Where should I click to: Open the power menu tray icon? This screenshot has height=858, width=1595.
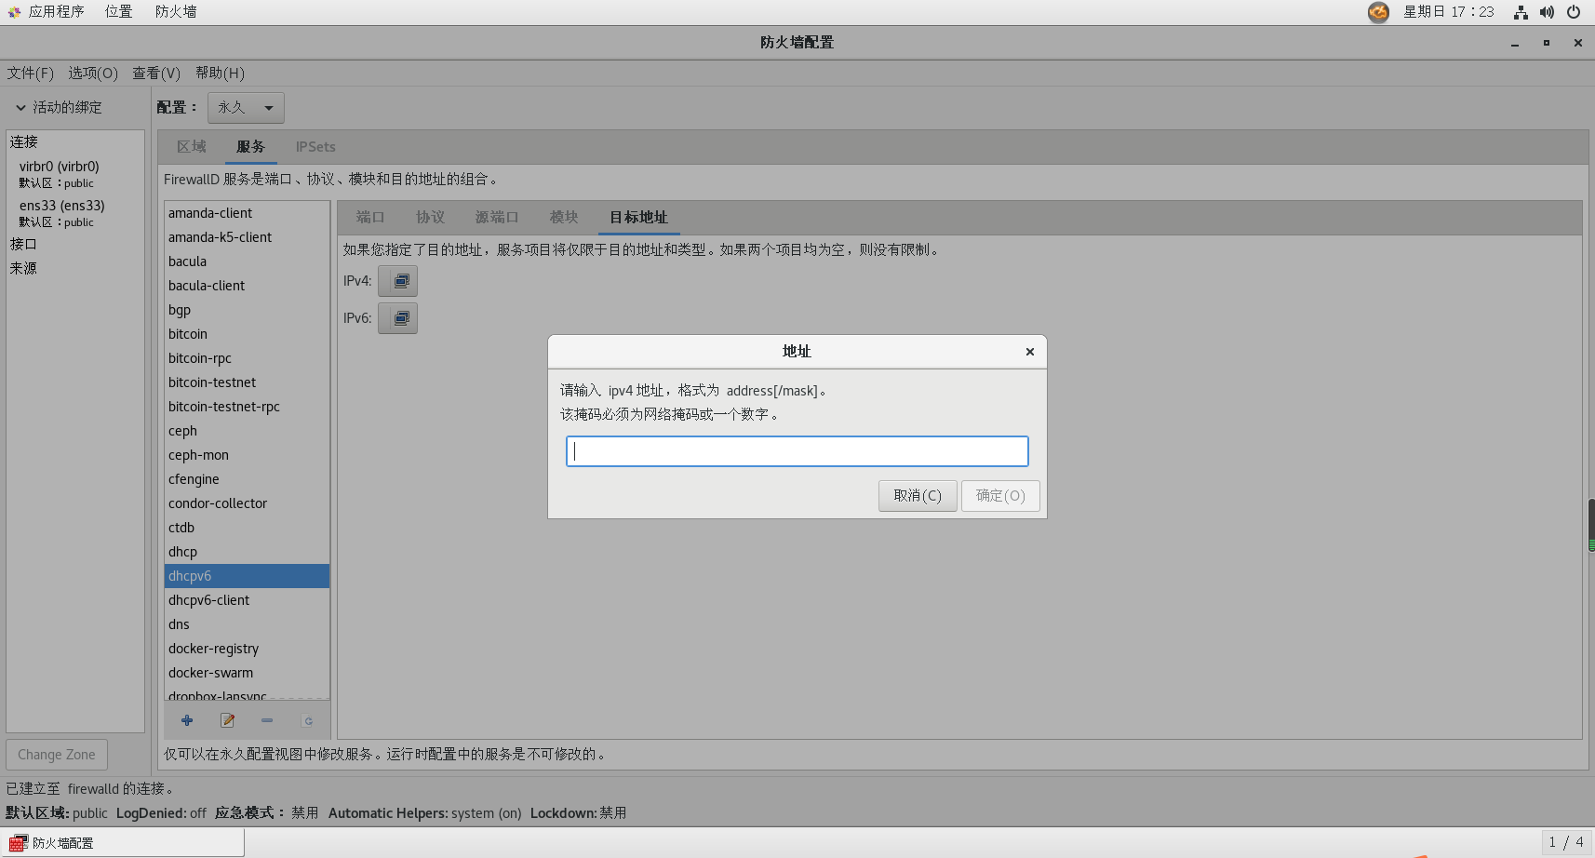(1574, 12)
